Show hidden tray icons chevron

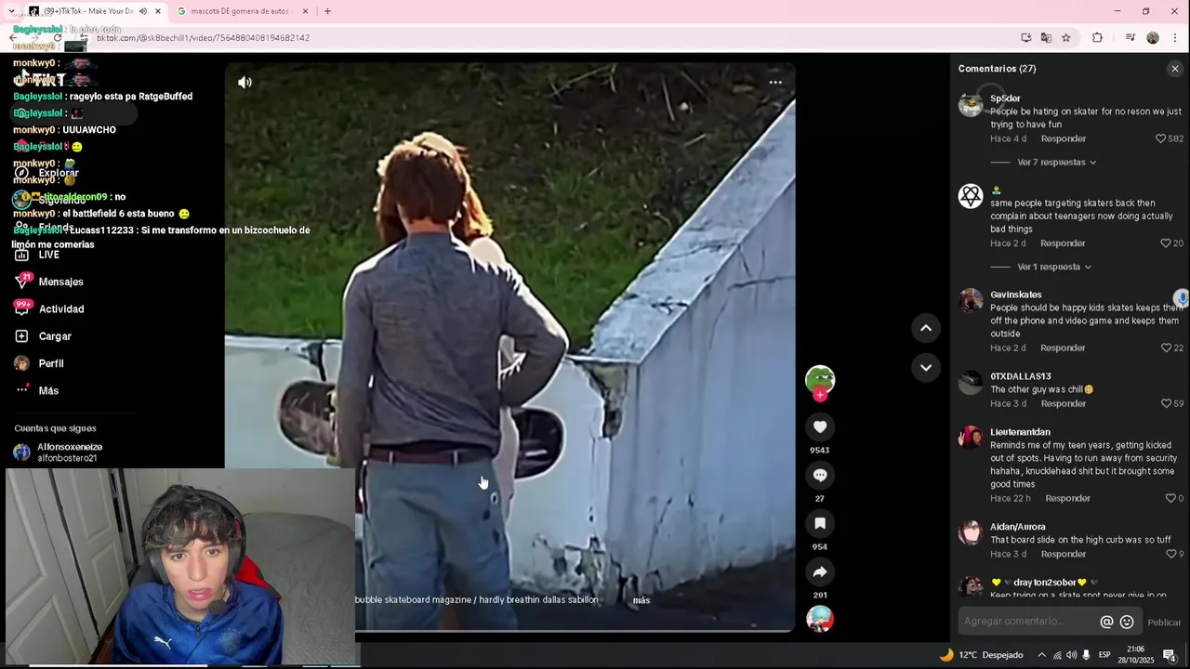tap(1041, 655)
